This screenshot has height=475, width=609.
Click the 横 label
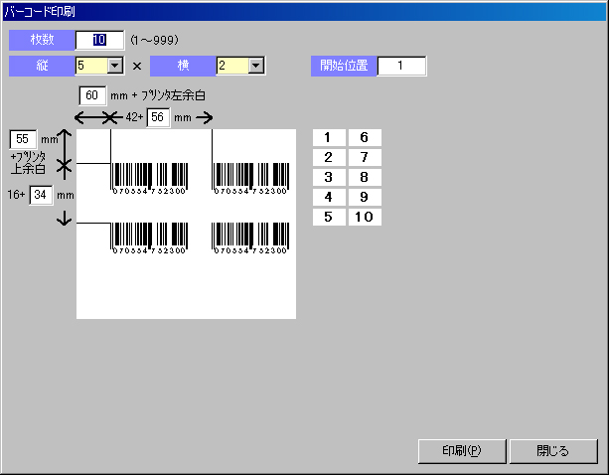[183, 66]
